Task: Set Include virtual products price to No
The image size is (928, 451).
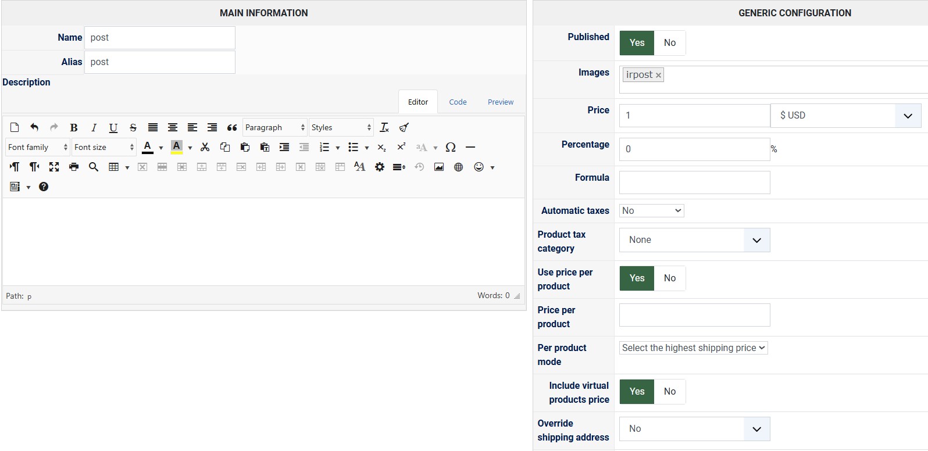Action: [x=670, y=392]
